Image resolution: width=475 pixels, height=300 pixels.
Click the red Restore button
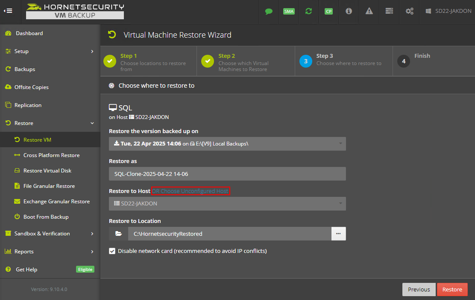click(x=452, y=289)
